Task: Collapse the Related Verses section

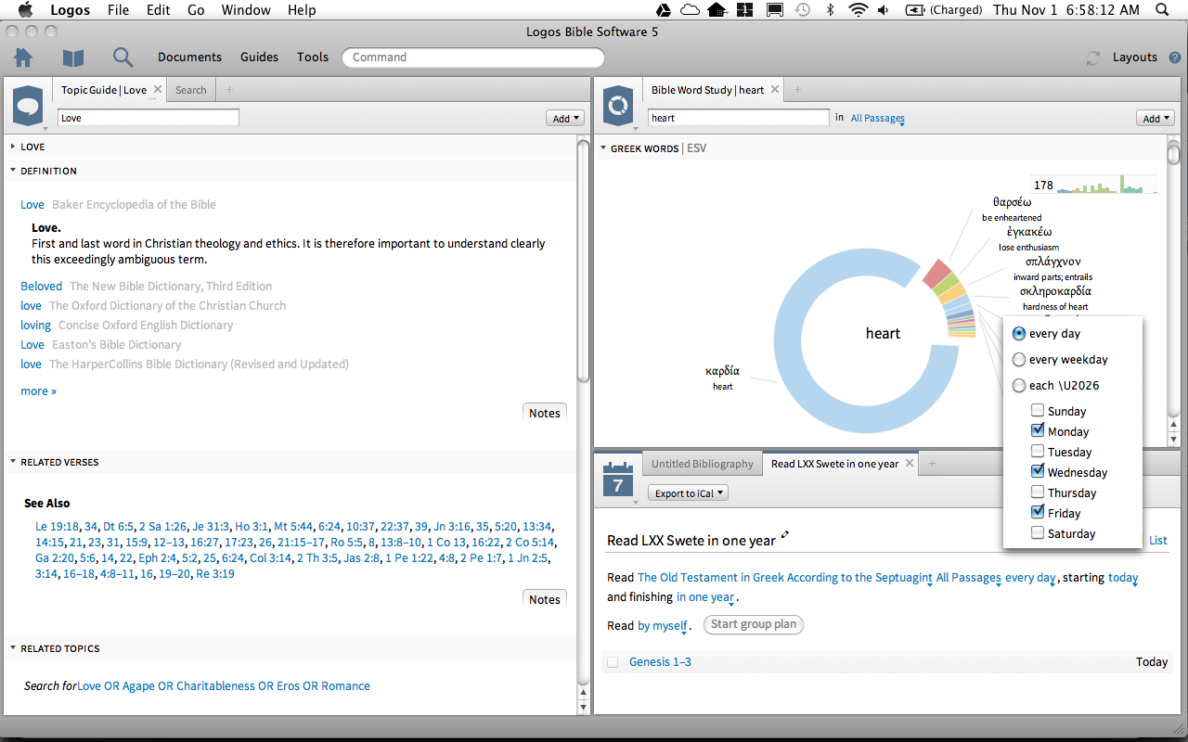Action: pyautogui.click(x=13, y=462)
